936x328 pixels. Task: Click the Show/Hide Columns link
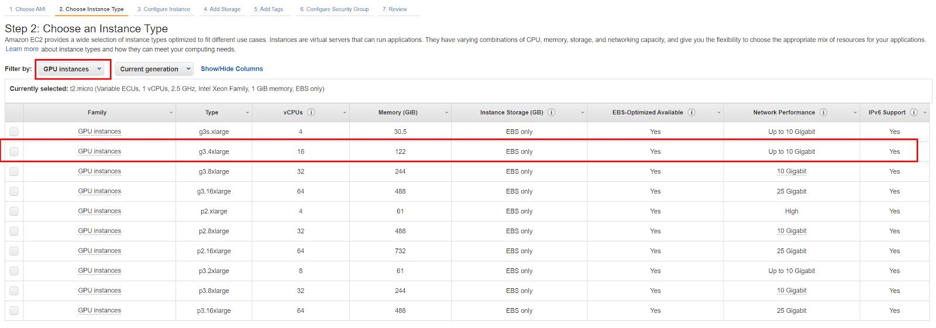tap(232, 69)
